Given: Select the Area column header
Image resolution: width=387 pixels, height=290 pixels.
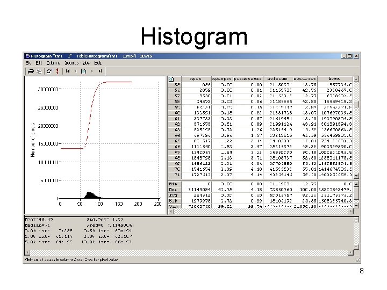Looking at the screenshot, I should click(335, 79).
